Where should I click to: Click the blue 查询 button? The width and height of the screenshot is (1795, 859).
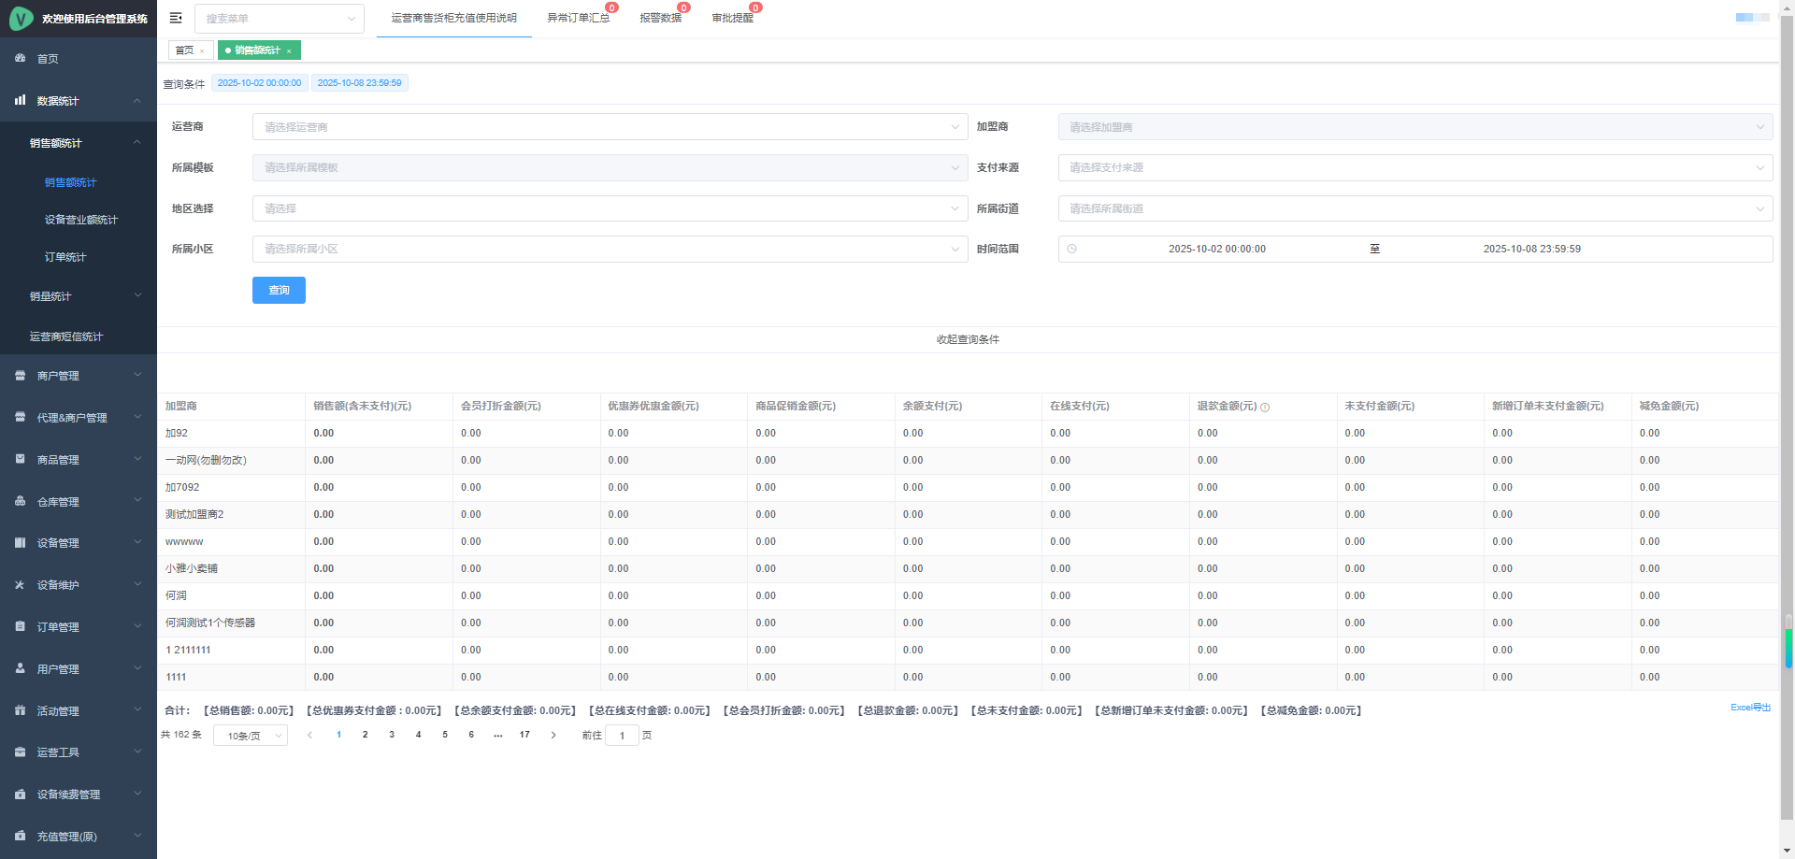(279, 291)
